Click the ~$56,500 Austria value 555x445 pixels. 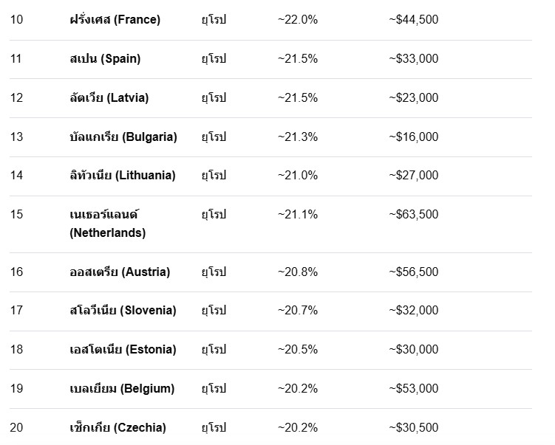414,272
